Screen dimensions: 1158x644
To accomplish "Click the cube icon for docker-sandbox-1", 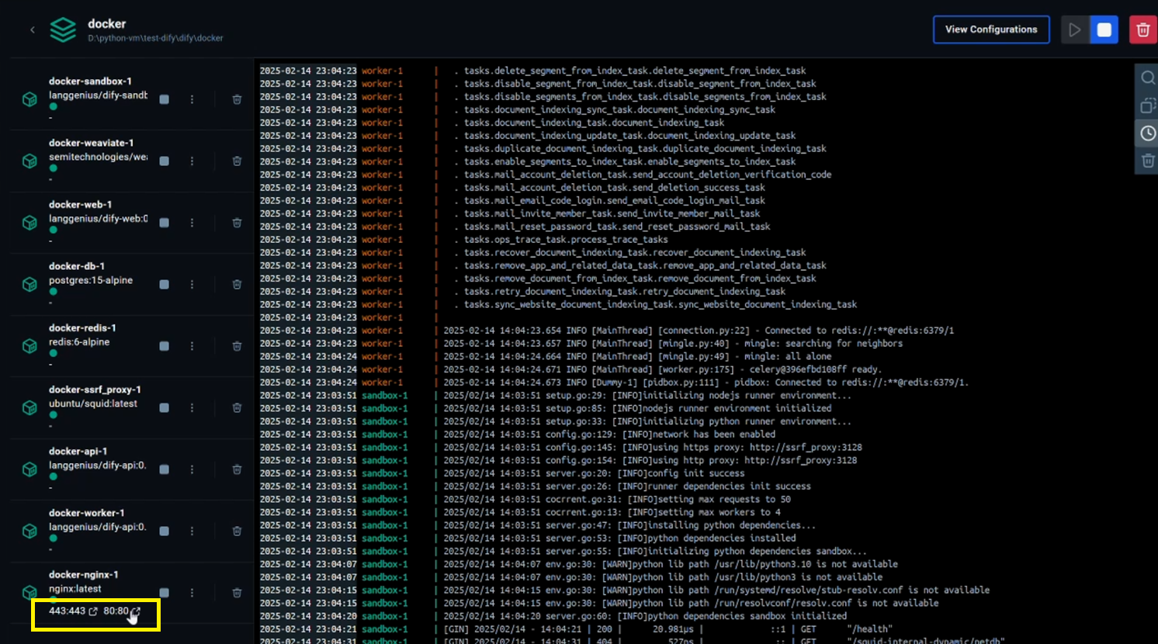I will coord(29,99).
